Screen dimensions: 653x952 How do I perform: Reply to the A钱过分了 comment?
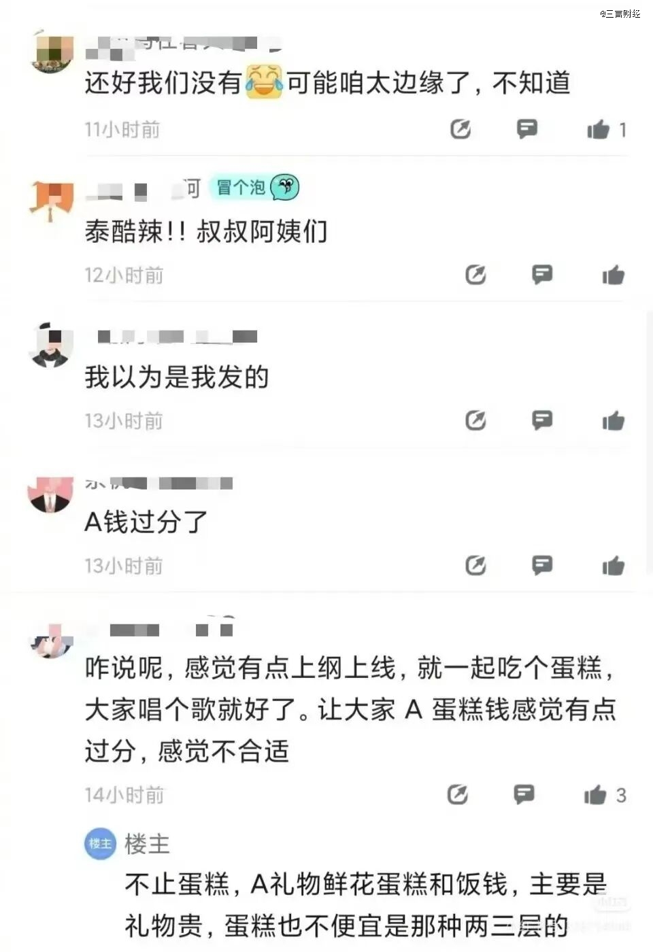[542, 565]
